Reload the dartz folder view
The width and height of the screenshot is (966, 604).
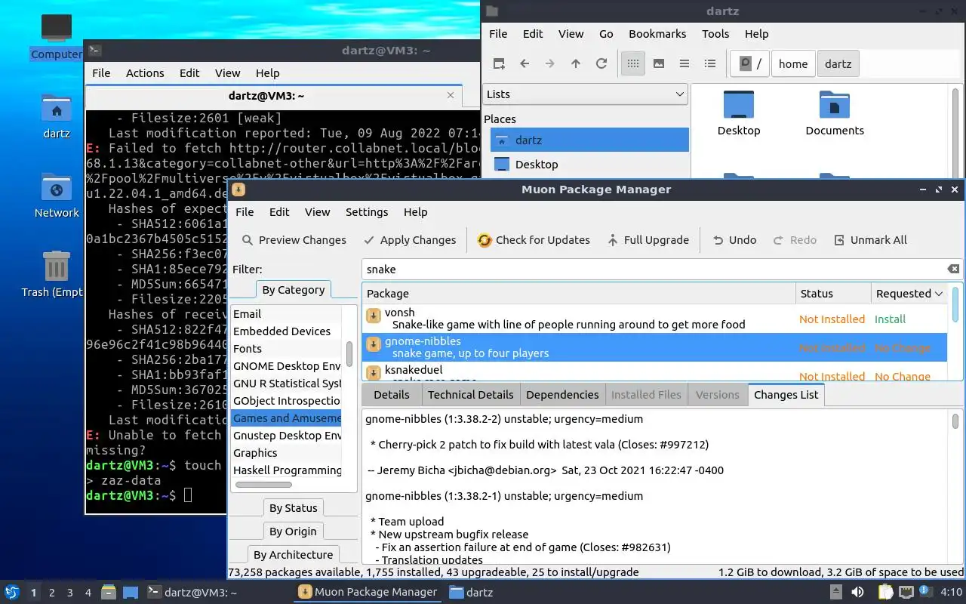[601, 64]
